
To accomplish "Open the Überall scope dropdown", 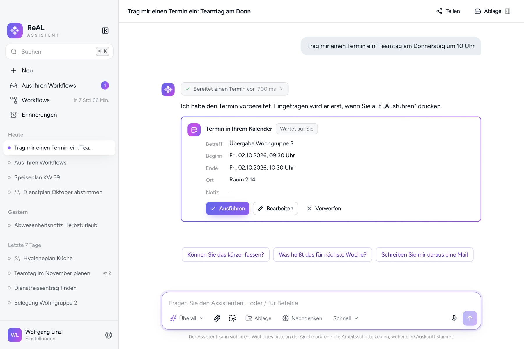I will coord(187,318).
